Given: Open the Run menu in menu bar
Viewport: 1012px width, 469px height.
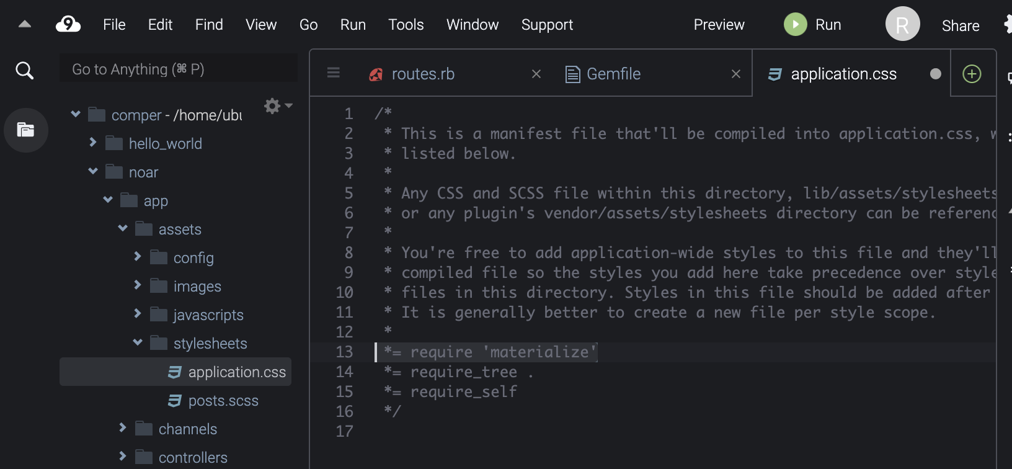Looking at the screenshot, I should [353, 24].
